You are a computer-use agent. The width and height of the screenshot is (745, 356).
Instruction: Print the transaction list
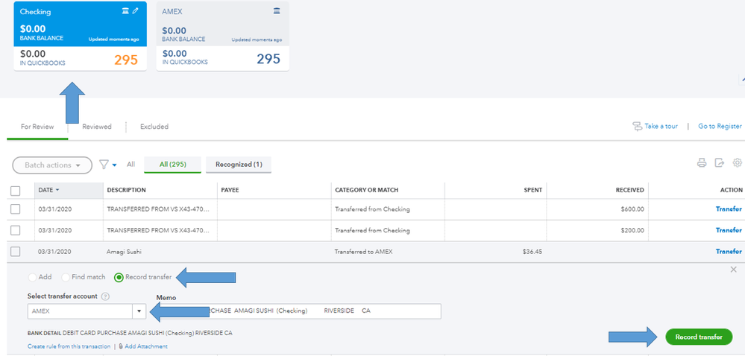click(x=702, y=163)
